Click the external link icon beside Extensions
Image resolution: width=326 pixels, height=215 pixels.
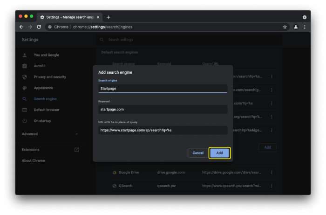[x=76, y=150]
